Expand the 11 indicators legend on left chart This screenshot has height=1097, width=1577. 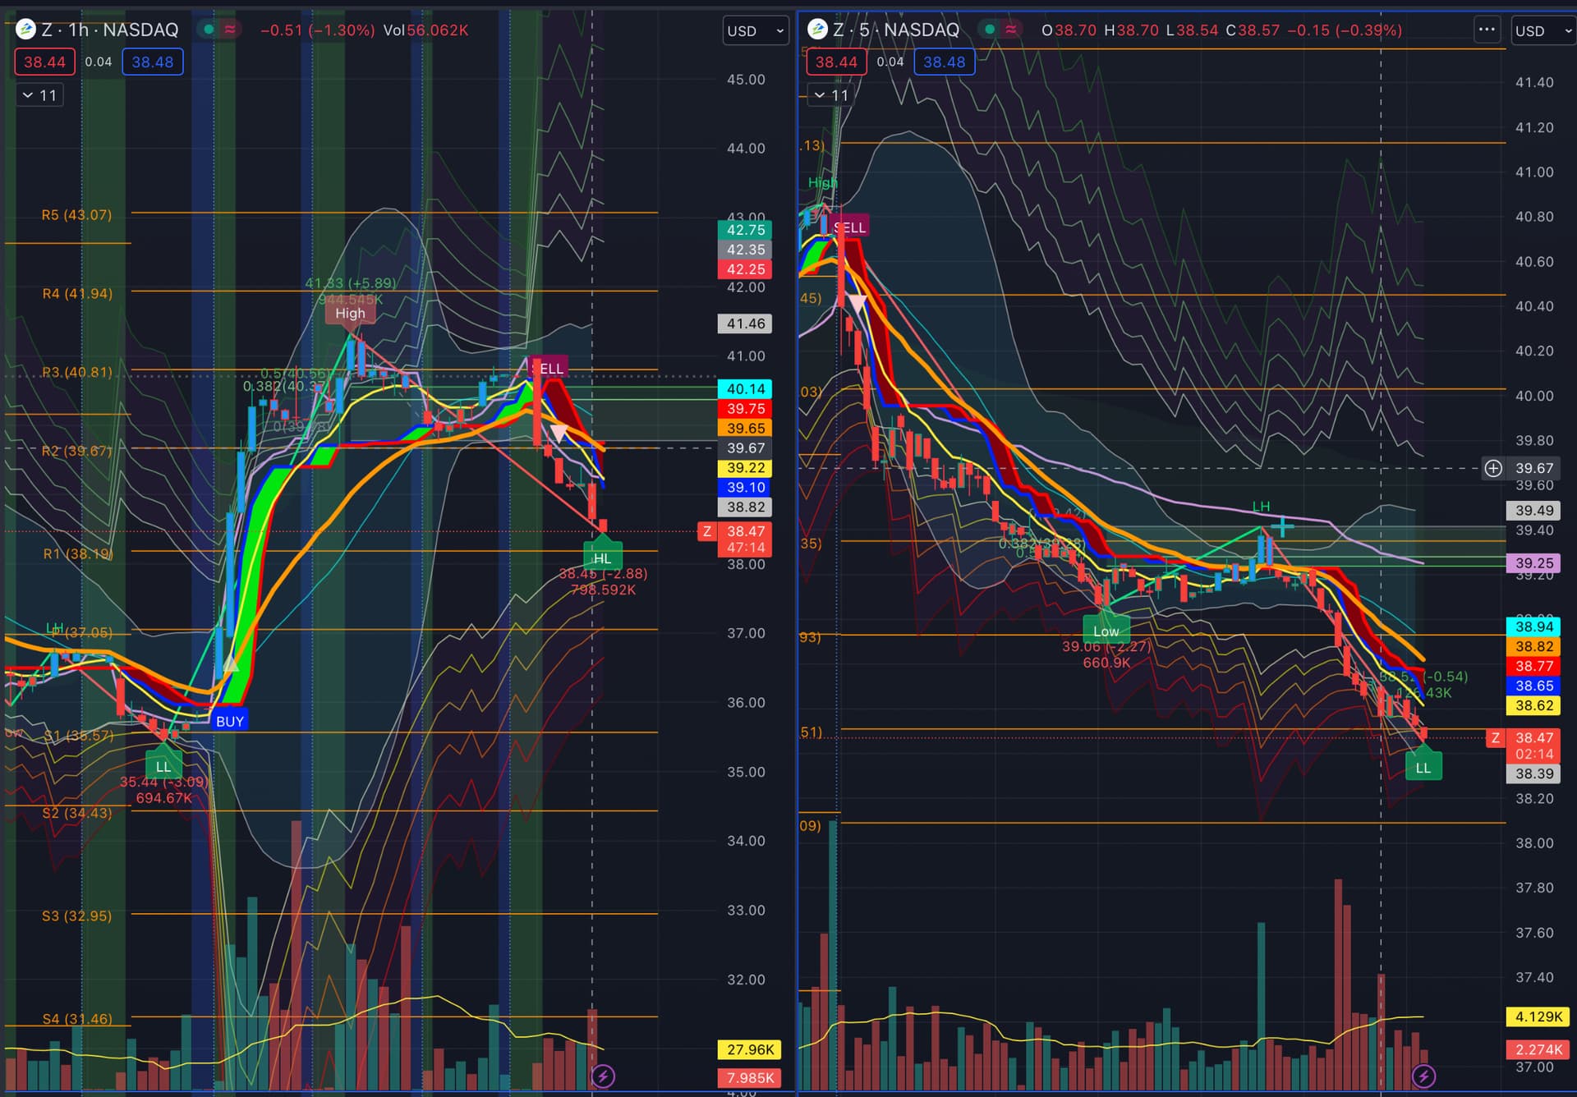(39, 95)
